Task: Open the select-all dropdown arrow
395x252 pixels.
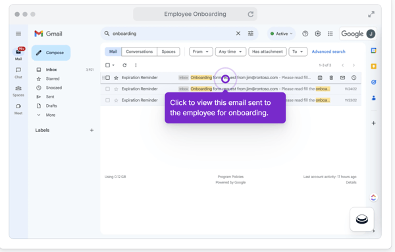Action: pyautogui.click(x=113, y=65)
